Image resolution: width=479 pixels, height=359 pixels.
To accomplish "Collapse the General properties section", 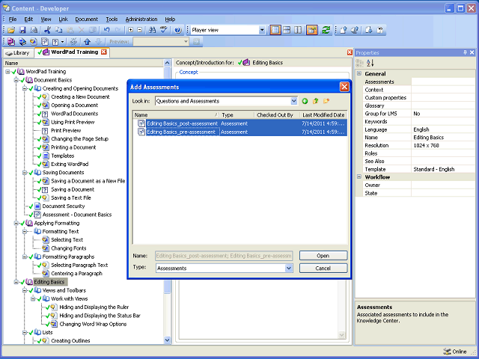I will (x=359, y=73).
